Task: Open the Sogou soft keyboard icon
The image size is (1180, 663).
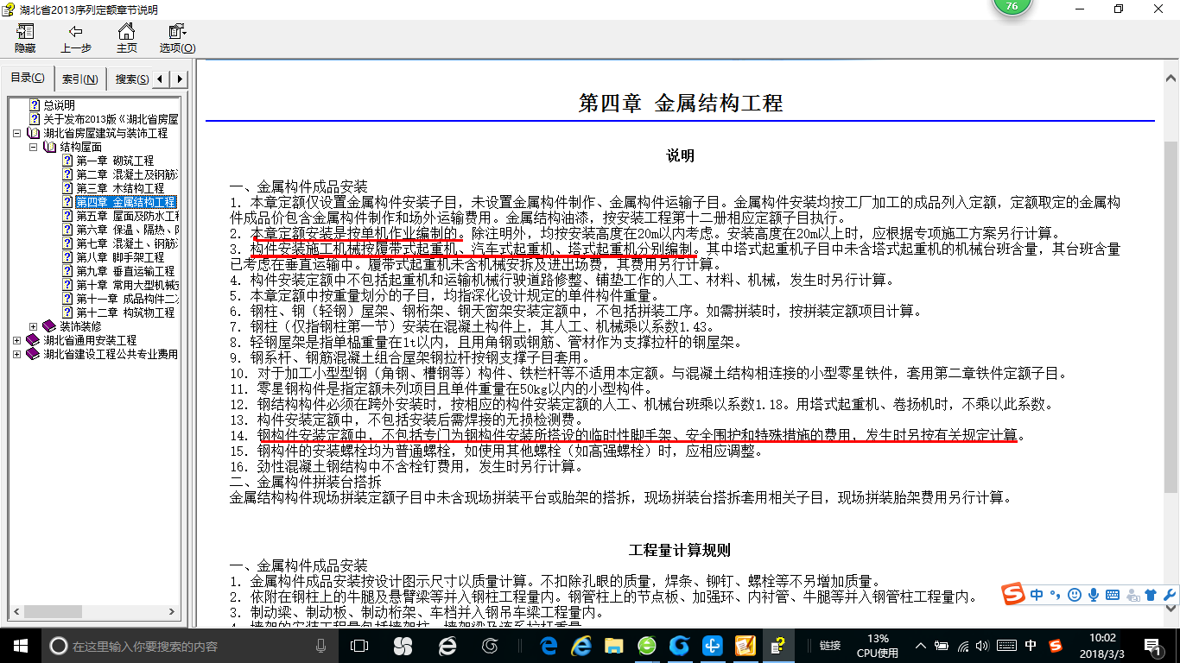Action: tap(1112, 595)
